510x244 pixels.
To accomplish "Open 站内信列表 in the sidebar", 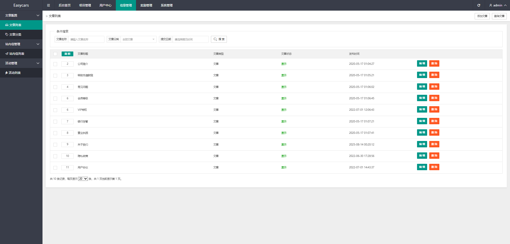I will coord(21,54).
